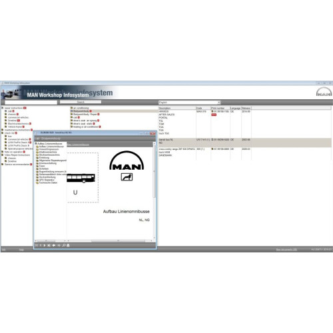This screenshot has height=333, width=333.
Task: Sort by the Code column header
Action: click(203, 108)
